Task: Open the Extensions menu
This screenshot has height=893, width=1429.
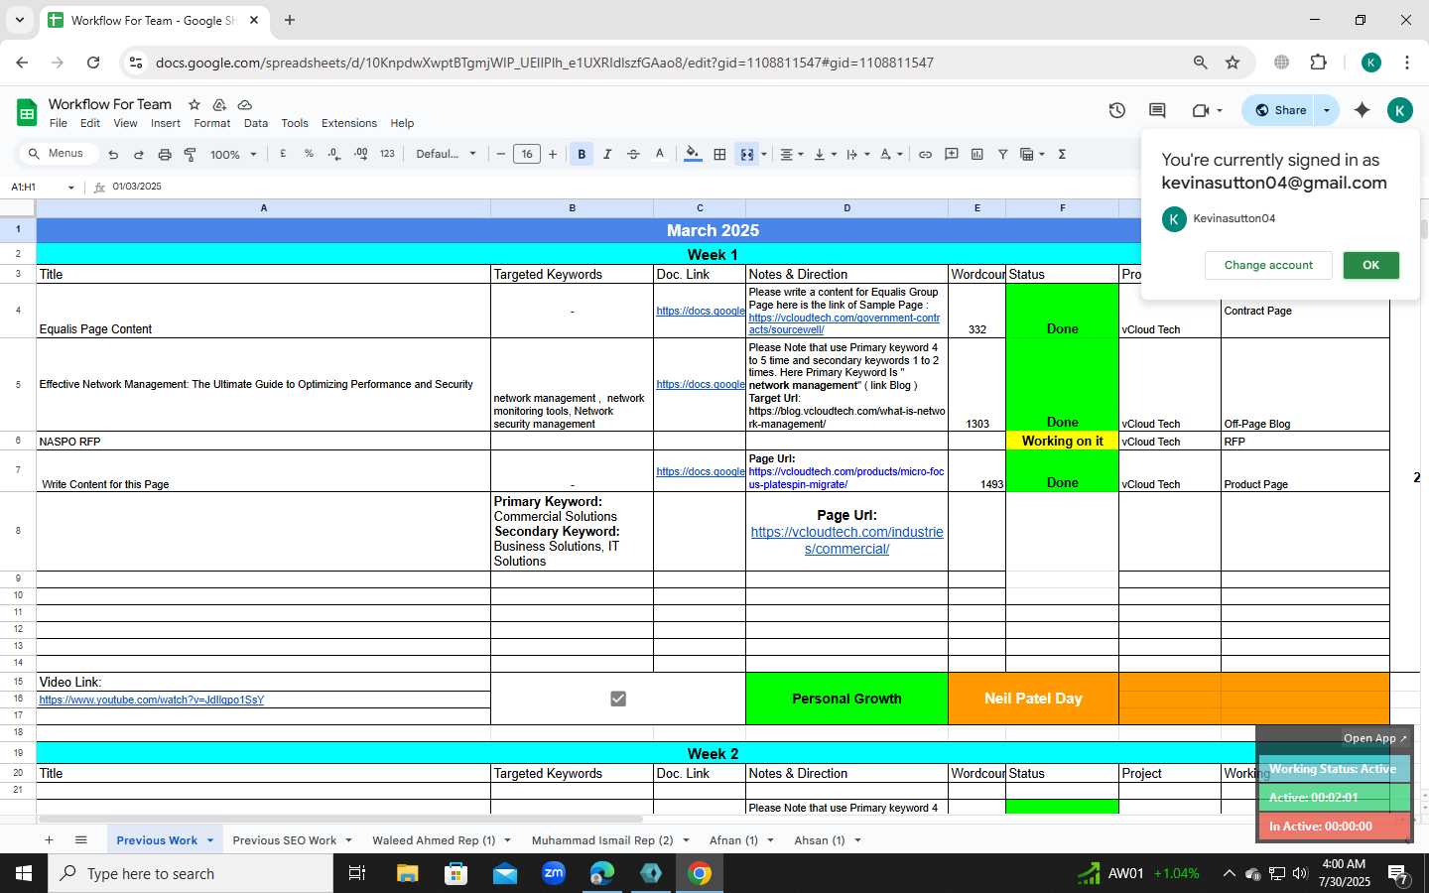Action: (x=349, y=123)
